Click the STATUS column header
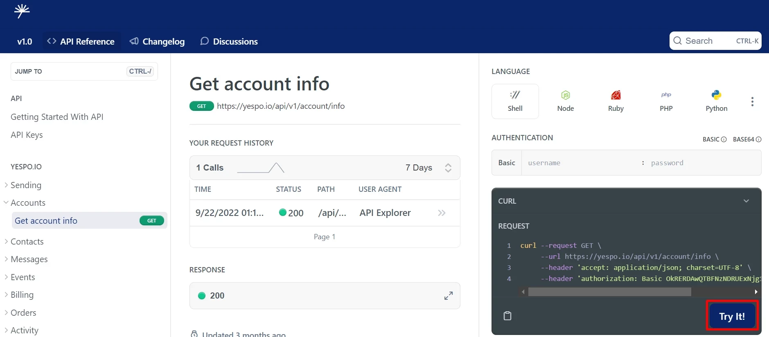Screen dimensions: 769x337 point(289,189)
